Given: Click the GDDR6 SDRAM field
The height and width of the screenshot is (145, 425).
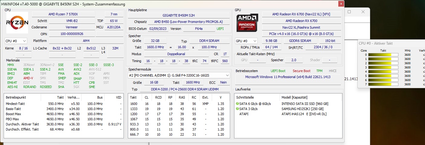Looking at the screenshot, I should [x=299, y=41].
